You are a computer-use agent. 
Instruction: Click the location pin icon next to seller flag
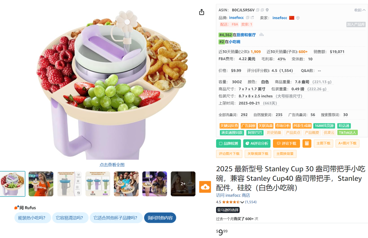(x=298, y=18)
